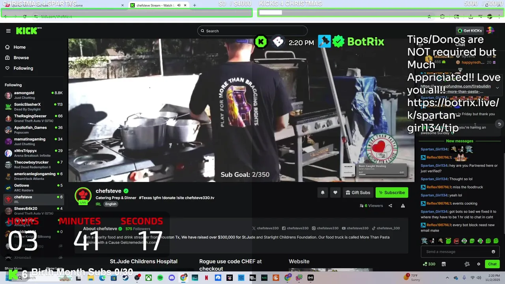505x284 pixels.
Task: Click the Subscribe button
Action: [392, 192]
